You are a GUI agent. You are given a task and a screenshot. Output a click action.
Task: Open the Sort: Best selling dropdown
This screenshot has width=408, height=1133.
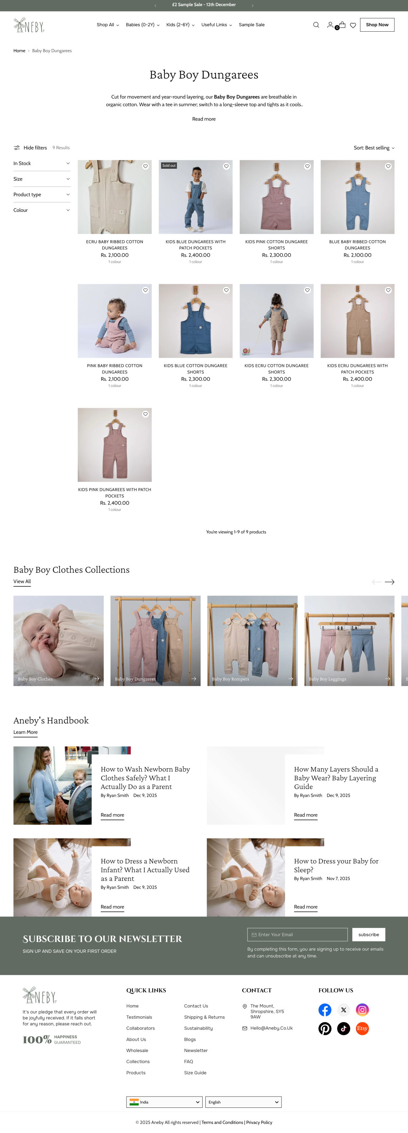374,148
